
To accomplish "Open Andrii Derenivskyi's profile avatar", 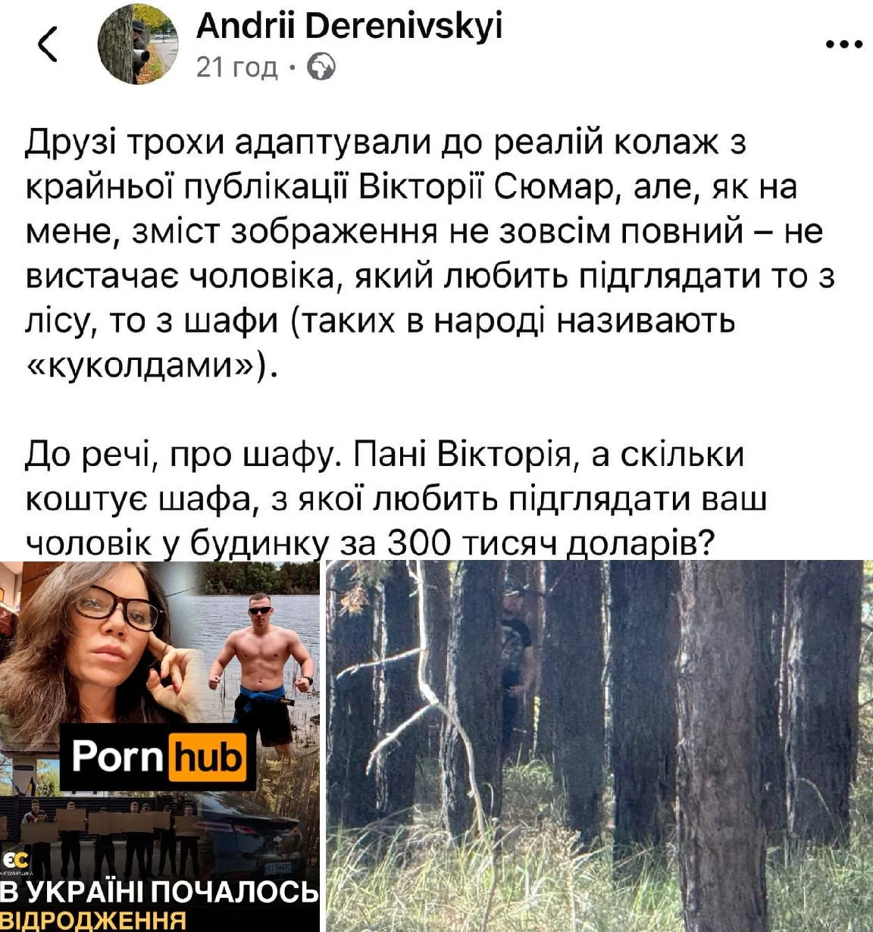I will pos(138,43).
